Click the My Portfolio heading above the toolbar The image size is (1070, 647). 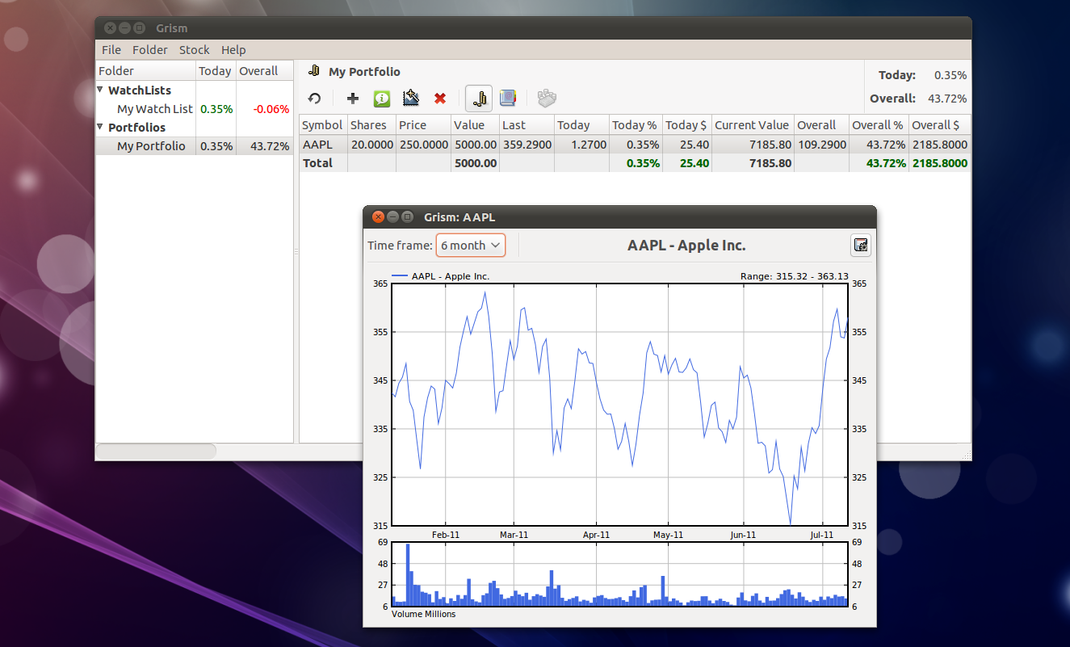364,72
